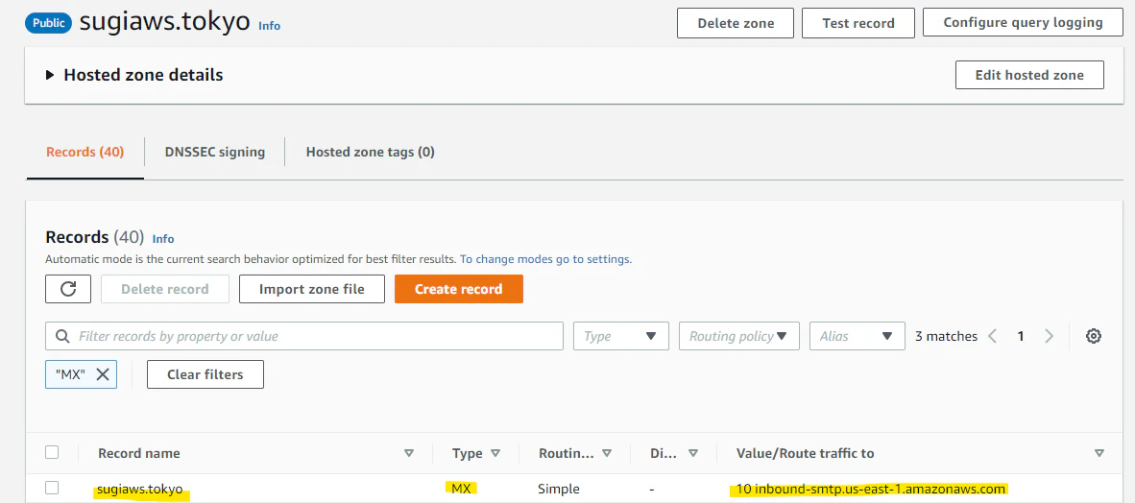Image resolution: width=1135 pixels, height=503 pixels.
Task: Click the inbound-smtp.us-east-1.amazonaws.com value
Action: click(871, 489)
